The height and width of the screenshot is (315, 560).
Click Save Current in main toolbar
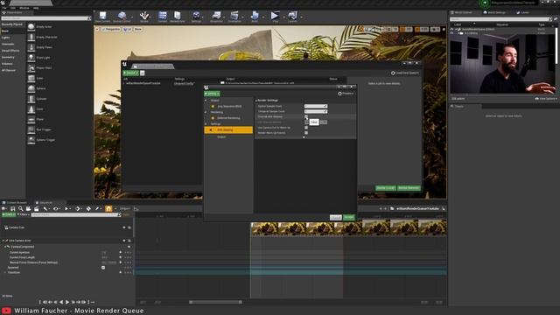103,17
